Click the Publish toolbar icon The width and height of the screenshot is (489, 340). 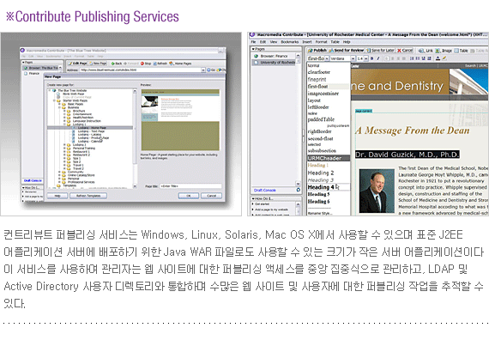pyautogui.click(x=310, y=51)
